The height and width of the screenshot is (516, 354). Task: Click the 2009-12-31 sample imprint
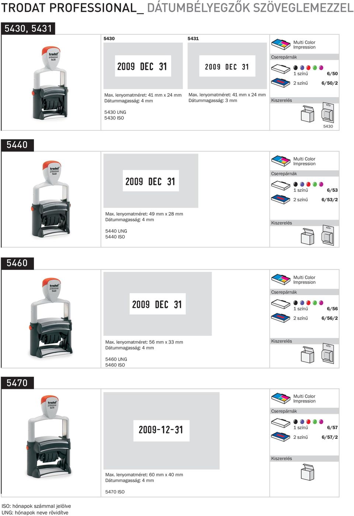161,430
